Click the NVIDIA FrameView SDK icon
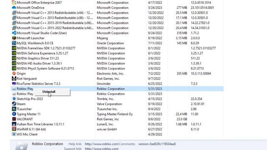The image size is (267, 150). [14, 48]
